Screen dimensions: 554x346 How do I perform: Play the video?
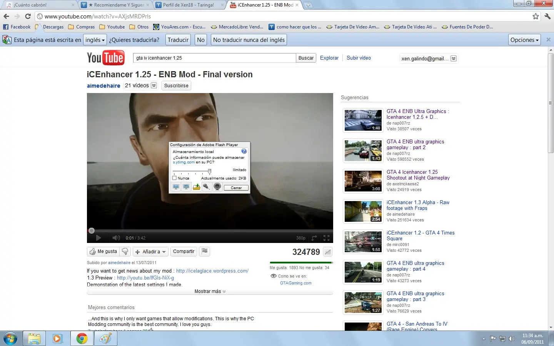click(98, 238)
